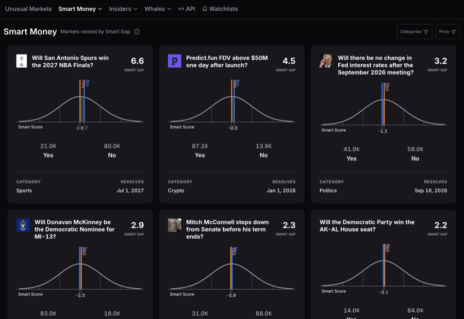Select No at 59.0¢ on Fed rates market
464x319 pixels.
[415, 154]
